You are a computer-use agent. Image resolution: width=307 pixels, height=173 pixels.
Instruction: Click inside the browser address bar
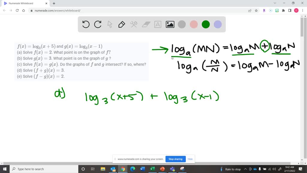click(x=90, y=10)
